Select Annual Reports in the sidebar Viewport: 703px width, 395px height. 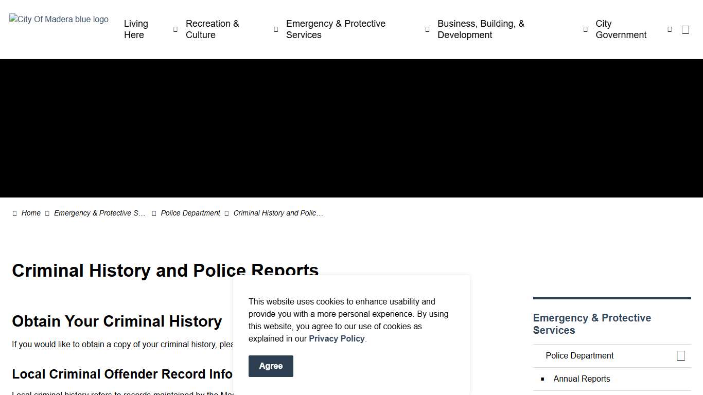[x=582, y=379]
